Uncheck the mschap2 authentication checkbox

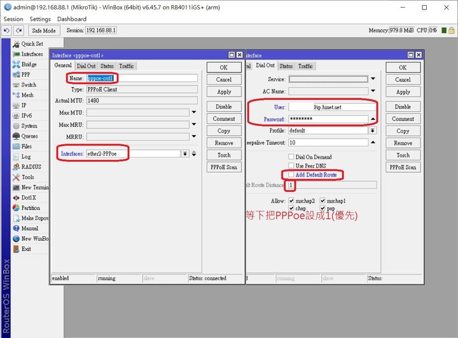click(291, 201)
